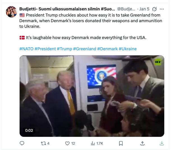Open the three-dot more options menu

click(162, 9)
